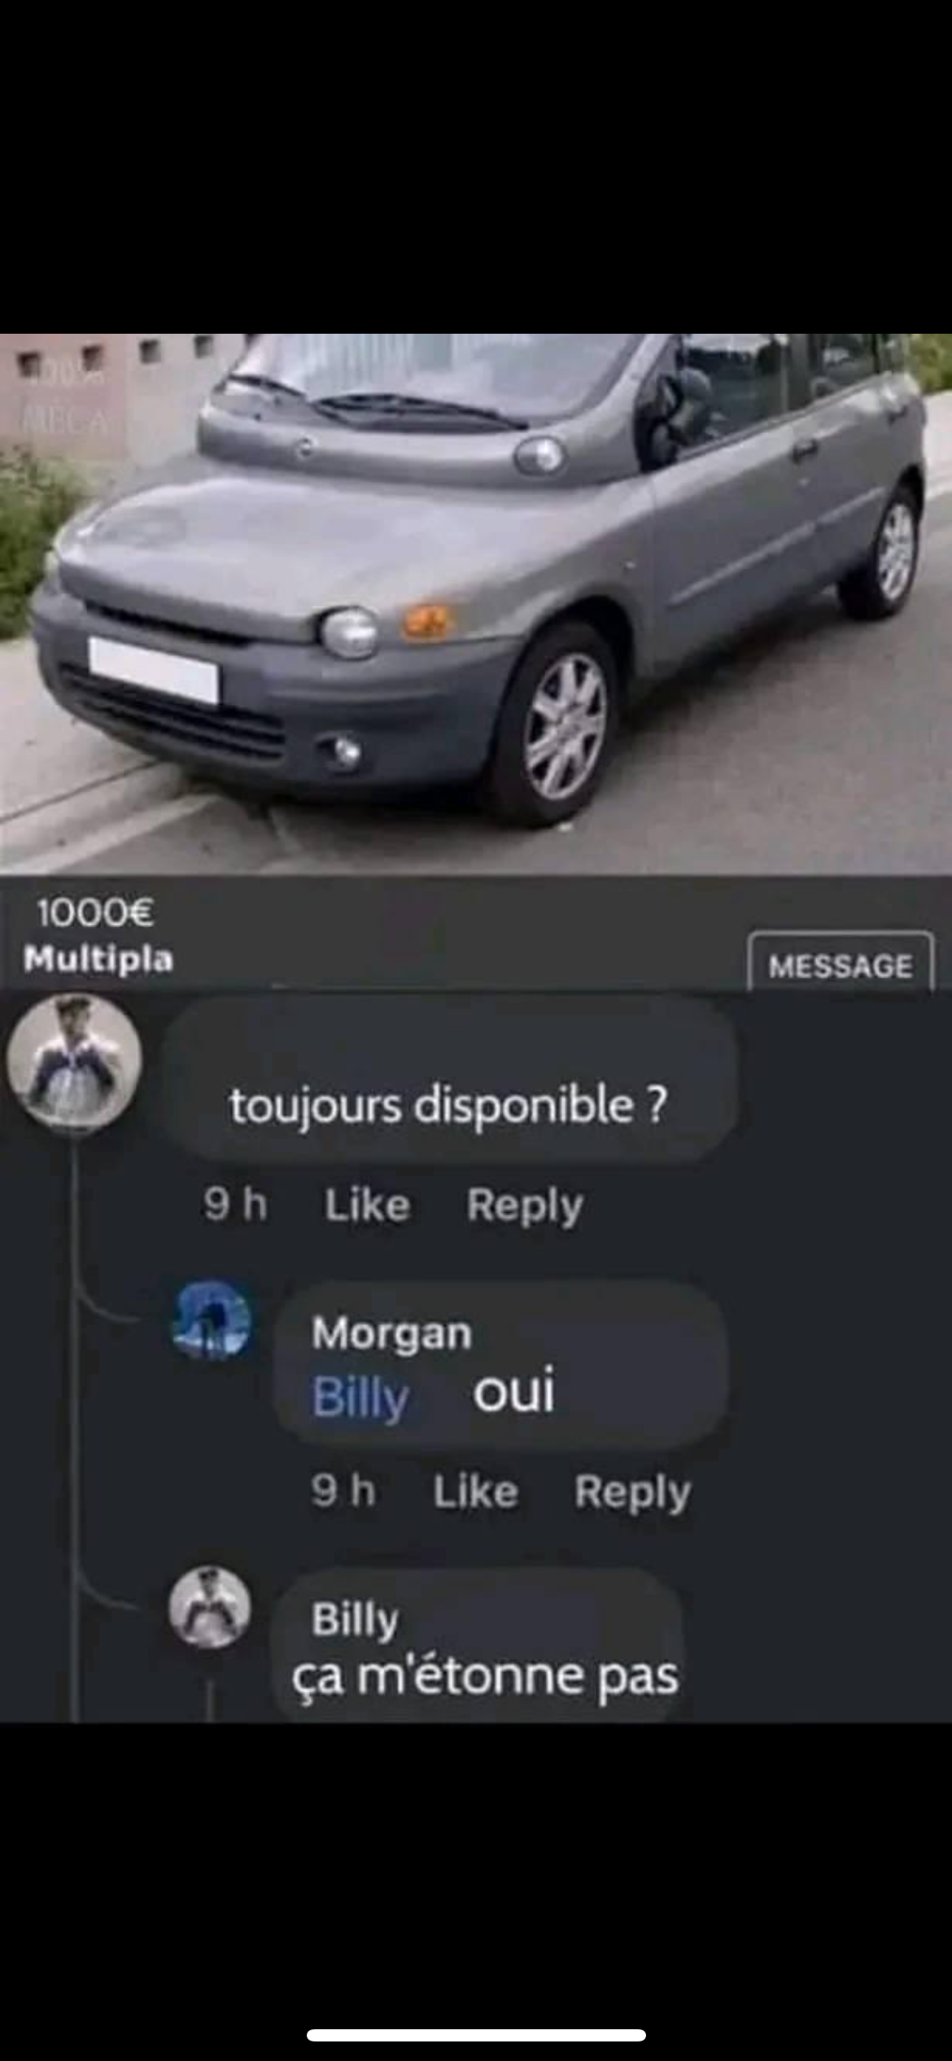The image size is (952, 2061).
Task: Select the 1000€ price label
Action: [95, 913]
